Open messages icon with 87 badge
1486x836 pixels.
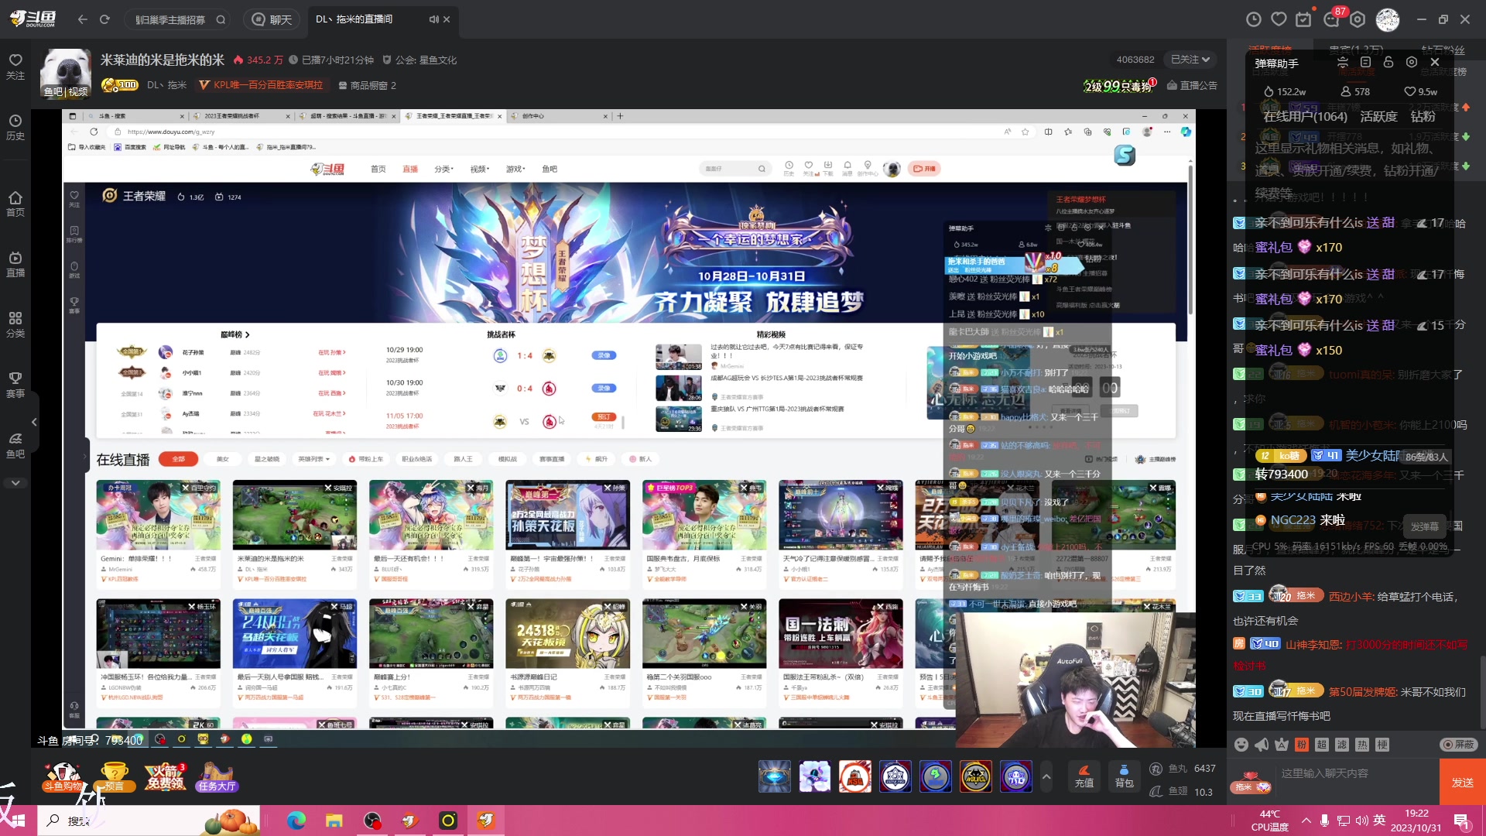pos(1331,19)
